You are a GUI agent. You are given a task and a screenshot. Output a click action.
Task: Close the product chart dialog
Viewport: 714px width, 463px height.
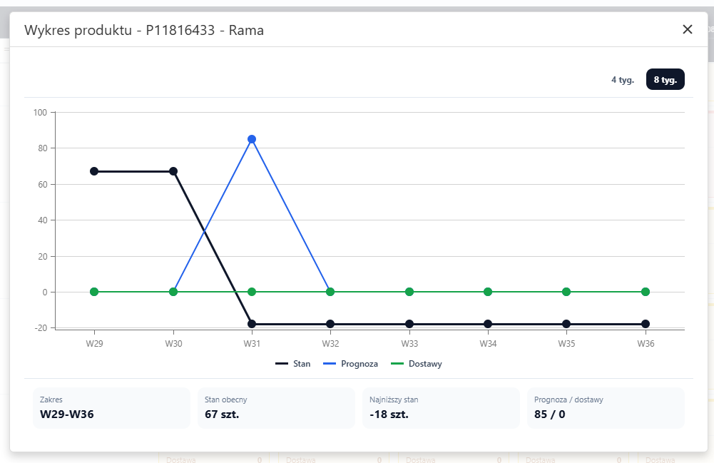coord(687,29)
